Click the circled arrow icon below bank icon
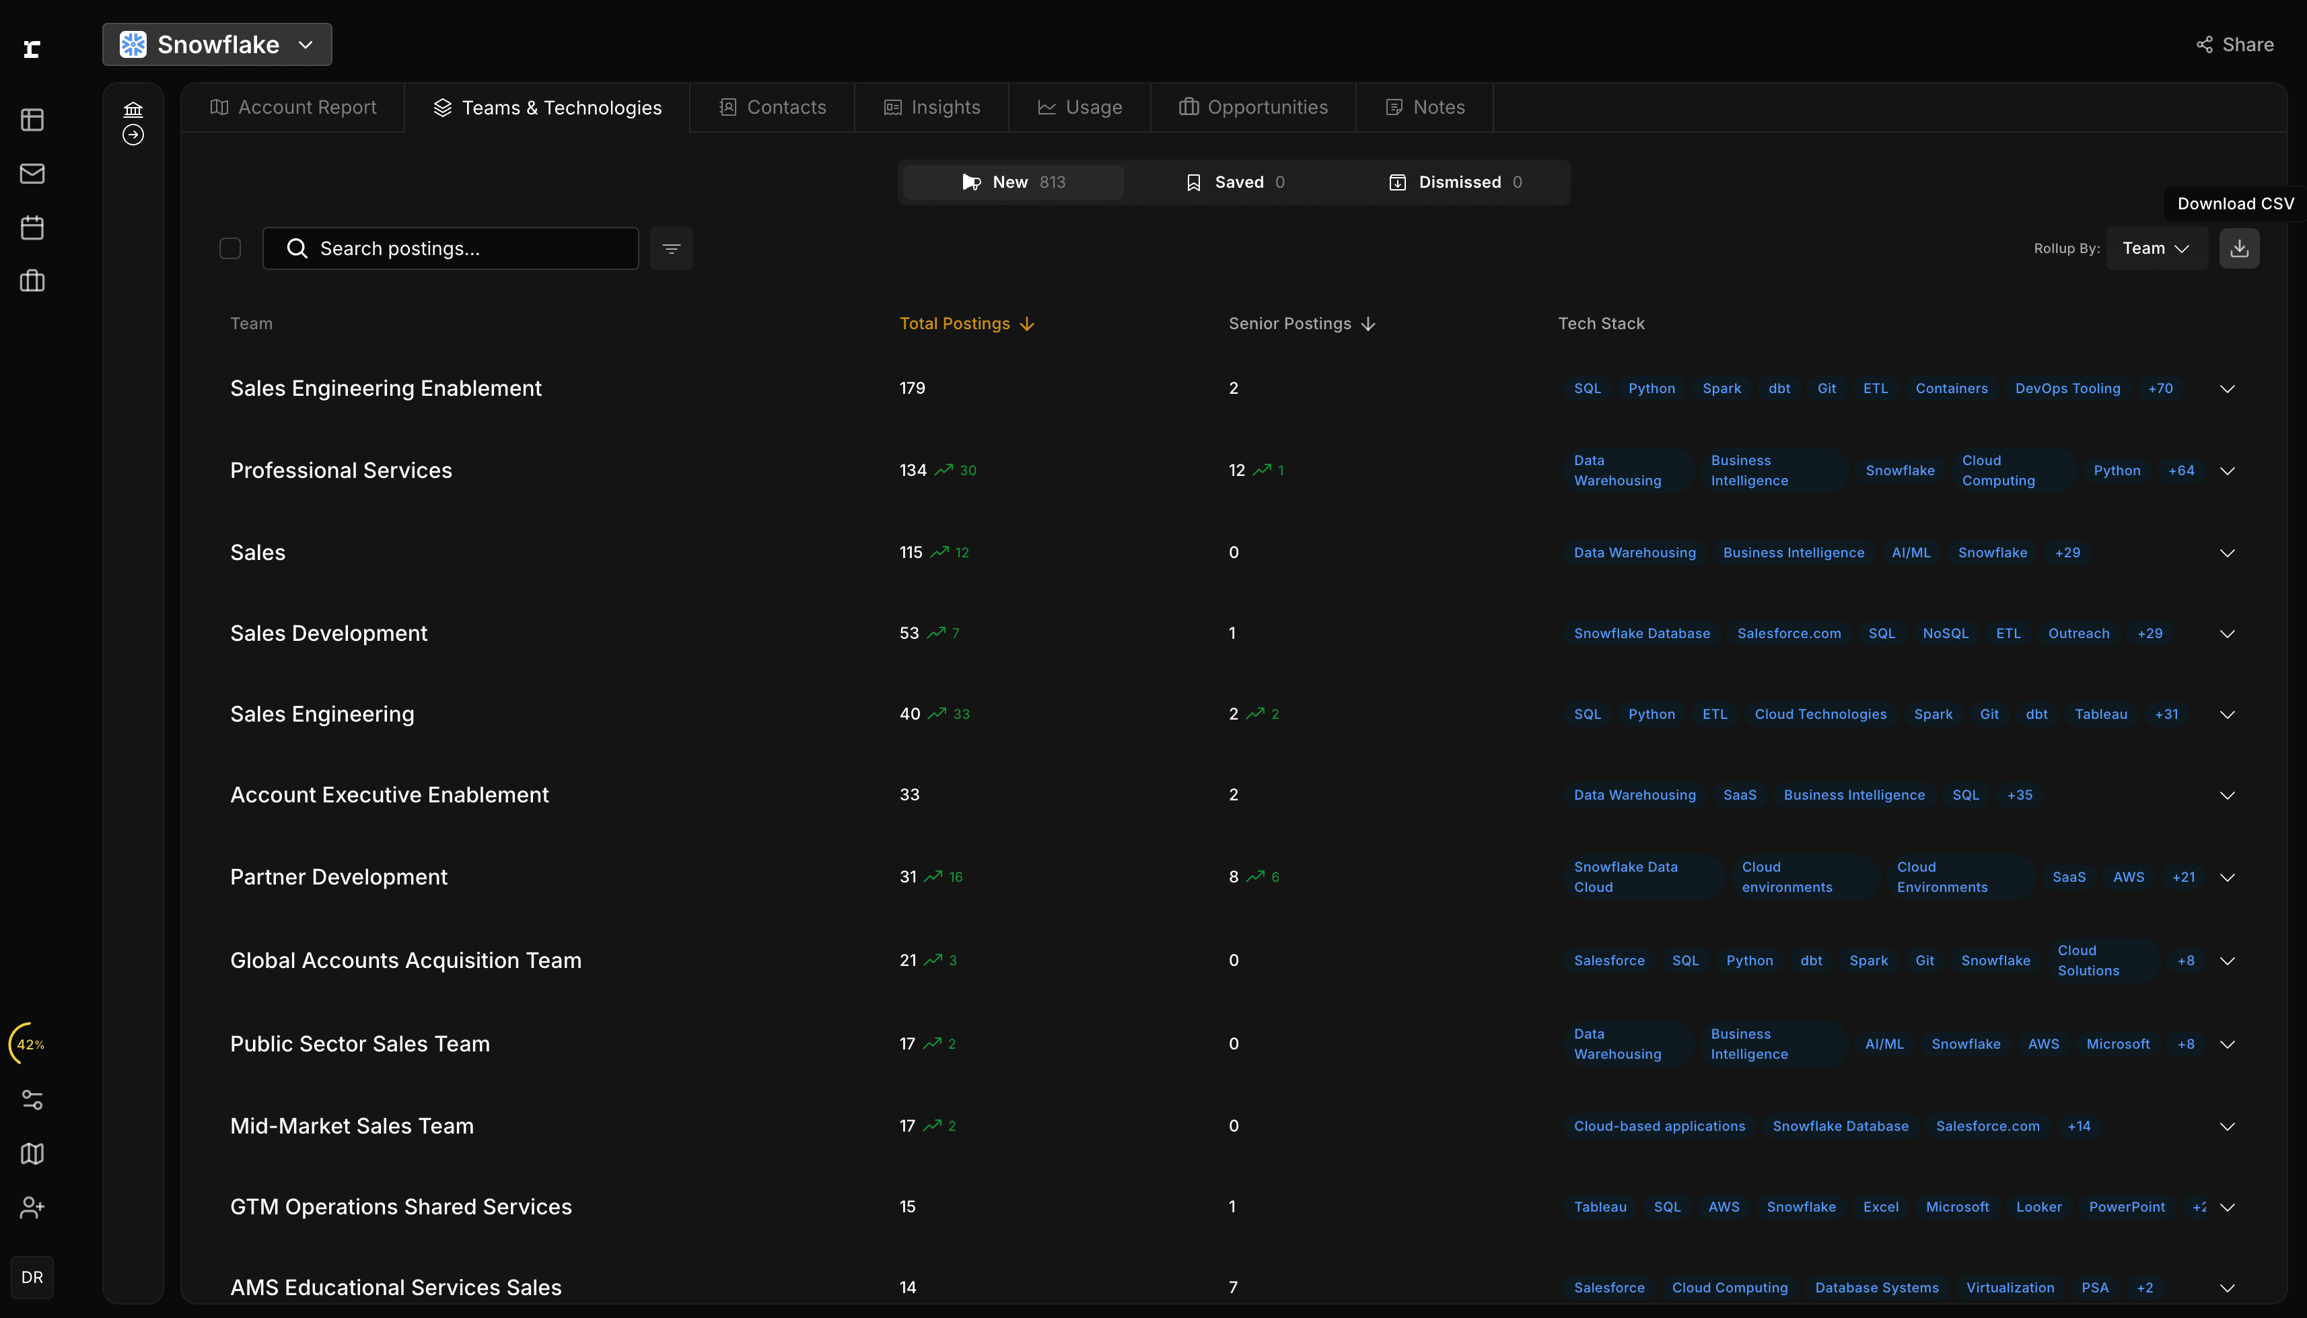2307x1318 pixels. coord(133,135)
